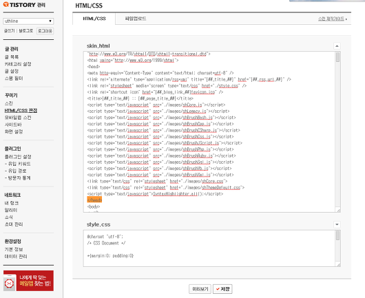Click the skin.html editor scrollbar thumb

[x=337, y=57]
